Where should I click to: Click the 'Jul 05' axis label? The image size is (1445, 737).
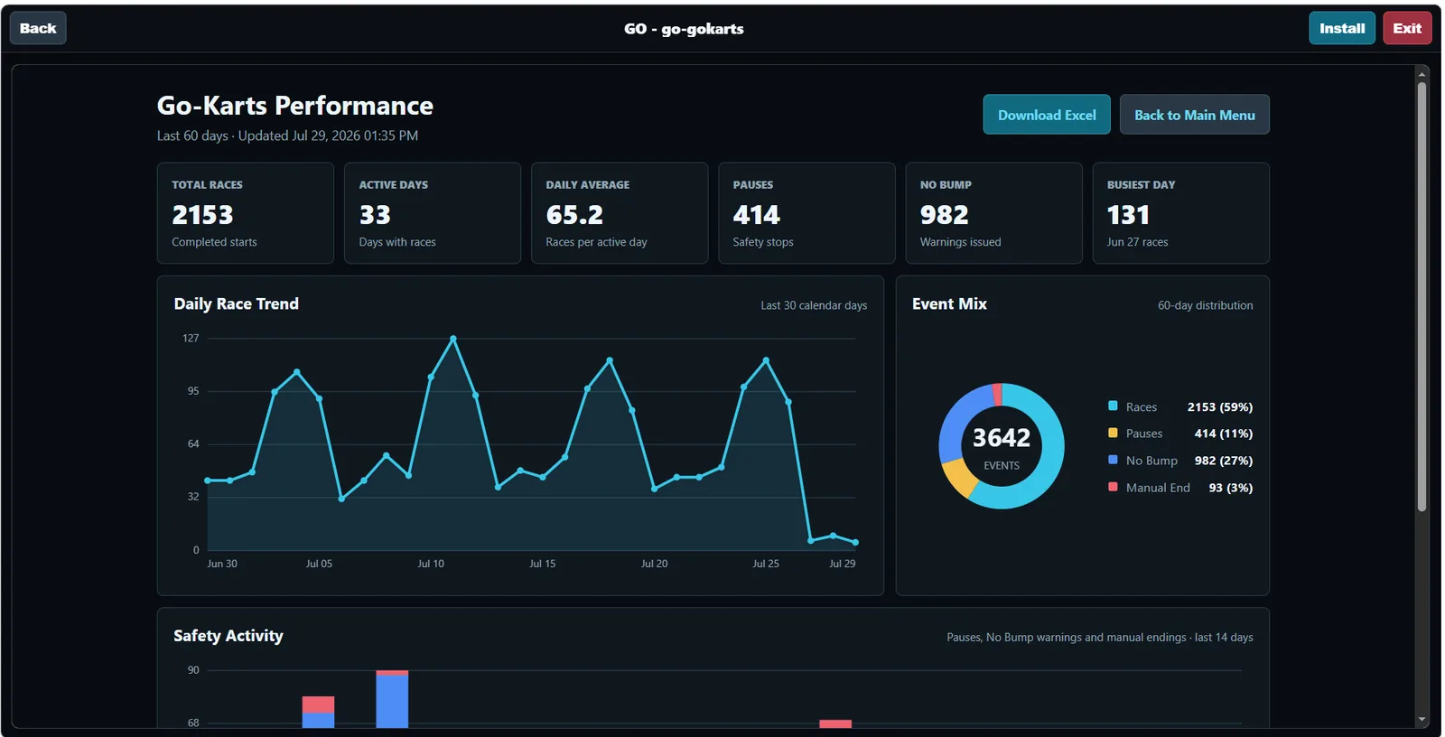pyautogui.click(x=319, y=564)
